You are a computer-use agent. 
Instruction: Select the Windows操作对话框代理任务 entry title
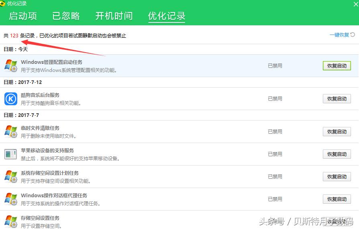pos(54,195)
